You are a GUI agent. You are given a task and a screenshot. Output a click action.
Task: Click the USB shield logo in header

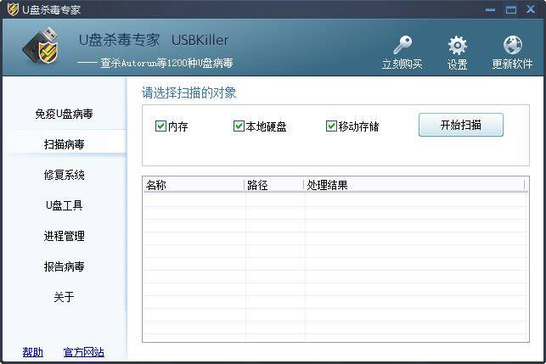(41, 47)
